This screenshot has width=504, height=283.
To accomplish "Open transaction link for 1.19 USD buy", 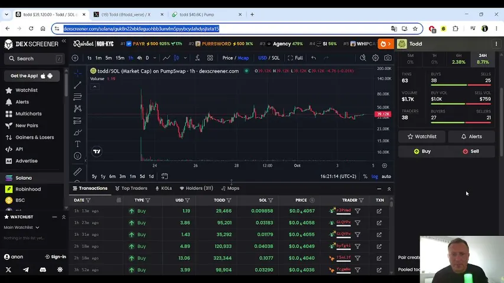I will tap(379, 211).
